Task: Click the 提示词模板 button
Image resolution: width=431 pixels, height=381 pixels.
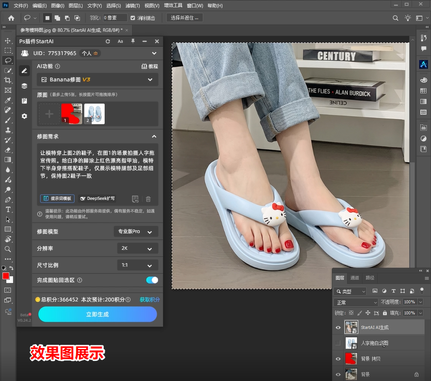Action: (x=57, y=198)
